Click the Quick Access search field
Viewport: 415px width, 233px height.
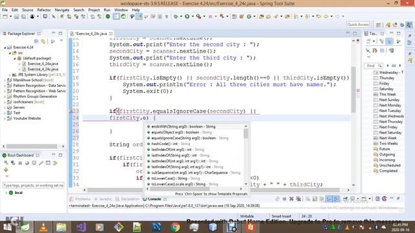[x=358, y=25]
